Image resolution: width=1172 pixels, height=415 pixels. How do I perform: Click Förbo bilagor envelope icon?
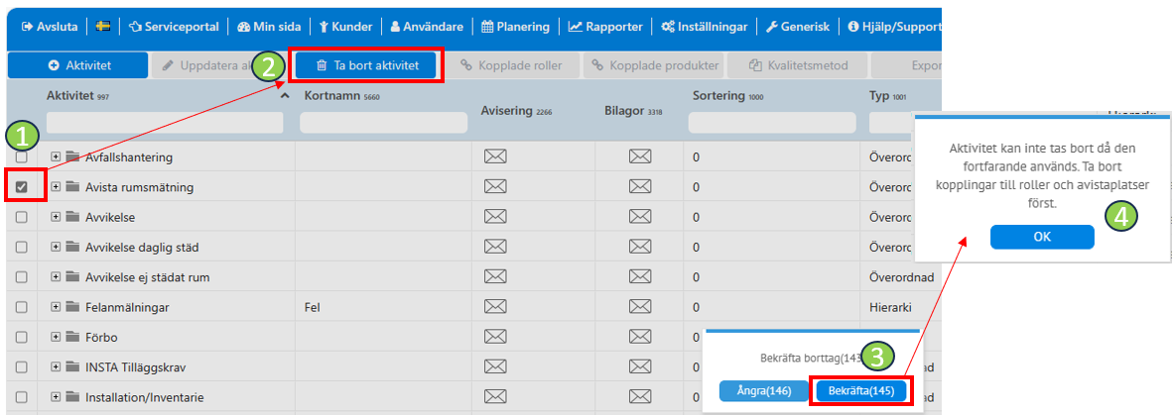pos(639,336)
